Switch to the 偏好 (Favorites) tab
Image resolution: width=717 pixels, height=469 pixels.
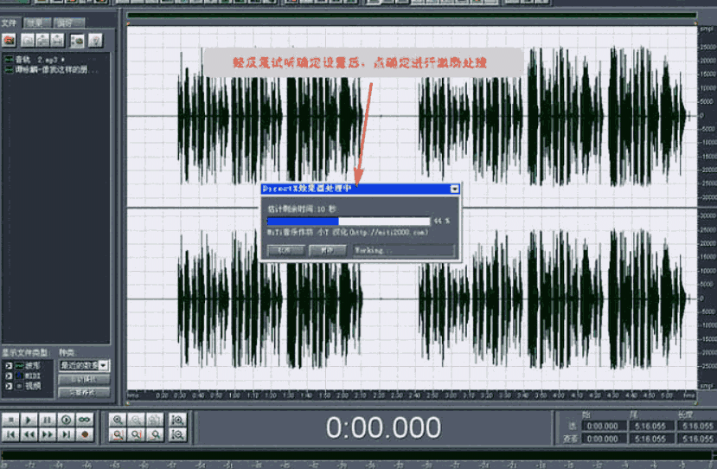pos(67,22)
